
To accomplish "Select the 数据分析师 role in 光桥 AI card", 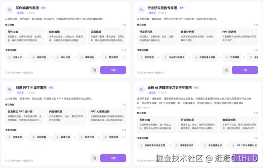I will click(239, 124).
